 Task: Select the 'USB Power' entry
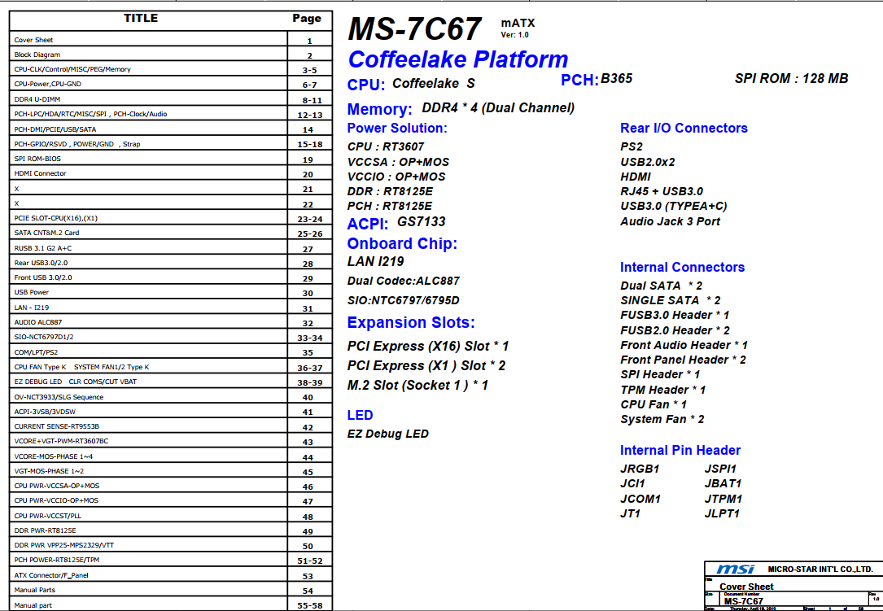point(171,292)
